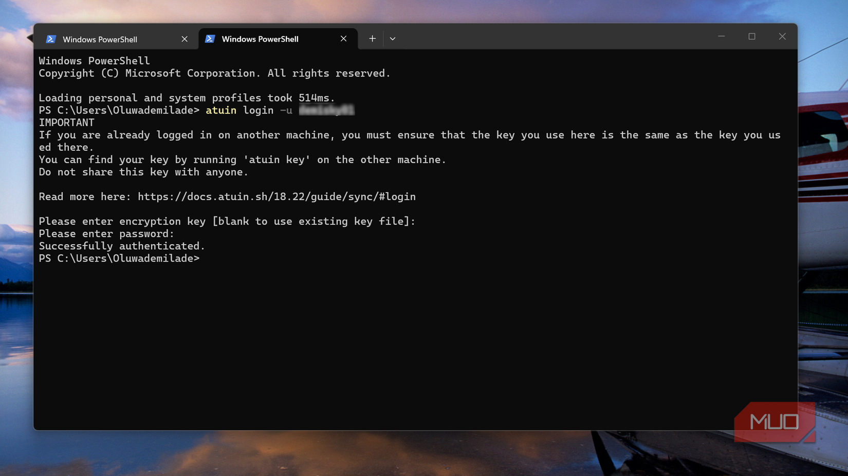Viewport: 848px width, 476px height.
Task: Click 'Please enter password:' line
Action: pos(106,234)
